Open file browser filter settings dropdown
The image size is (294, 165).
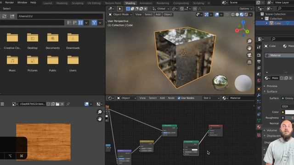pos(100,23)
